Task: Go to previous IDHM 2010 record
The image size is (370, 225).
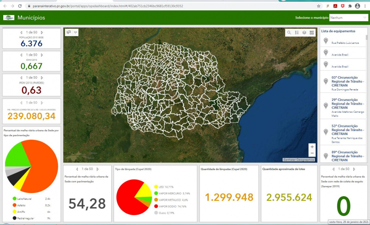Action: click(x=21, y=55)
